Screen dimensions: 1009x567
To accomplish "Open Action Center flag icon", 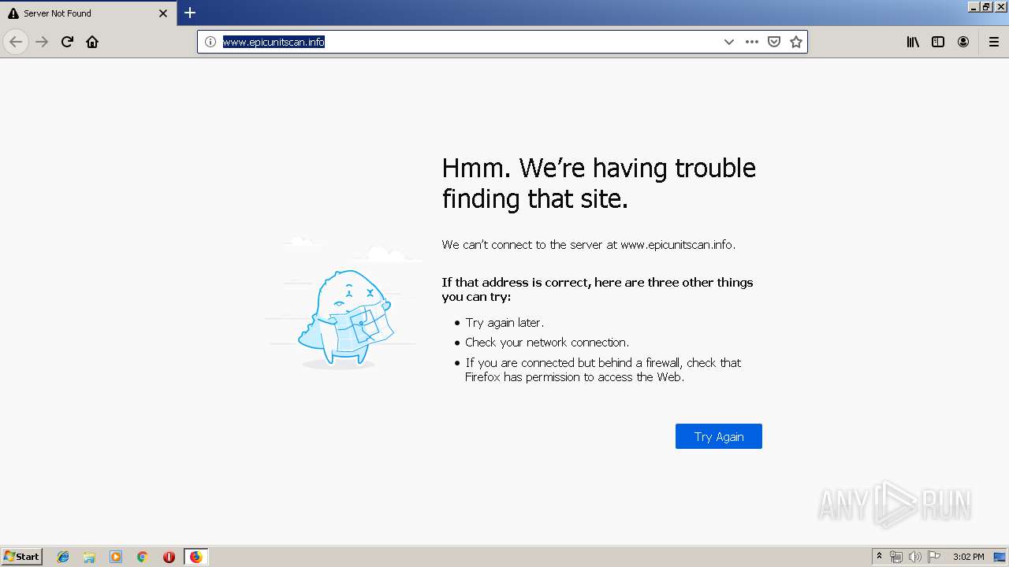I will 934,557.
